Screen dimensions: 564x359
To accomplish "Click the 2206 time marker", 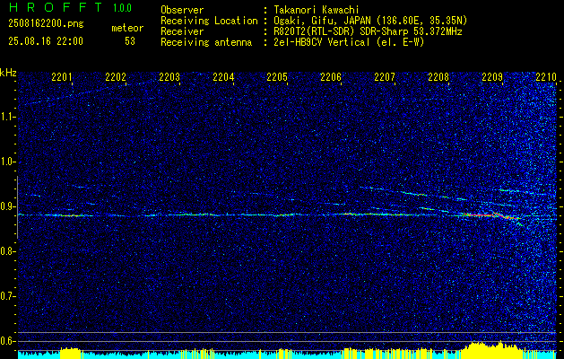I will coord(331,76).
